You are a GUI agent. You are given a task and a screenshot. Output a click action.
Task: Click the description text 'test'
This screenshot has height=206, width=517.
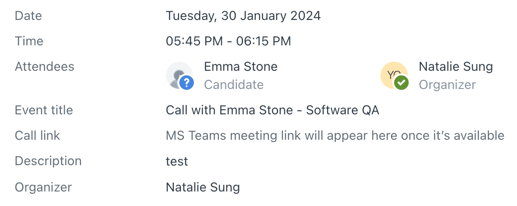tap(177, 162)
